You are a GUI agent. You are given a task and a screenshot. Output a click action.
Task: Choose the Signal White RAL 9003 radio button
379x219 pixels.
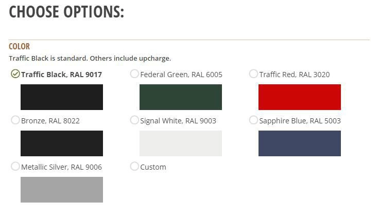134,120
